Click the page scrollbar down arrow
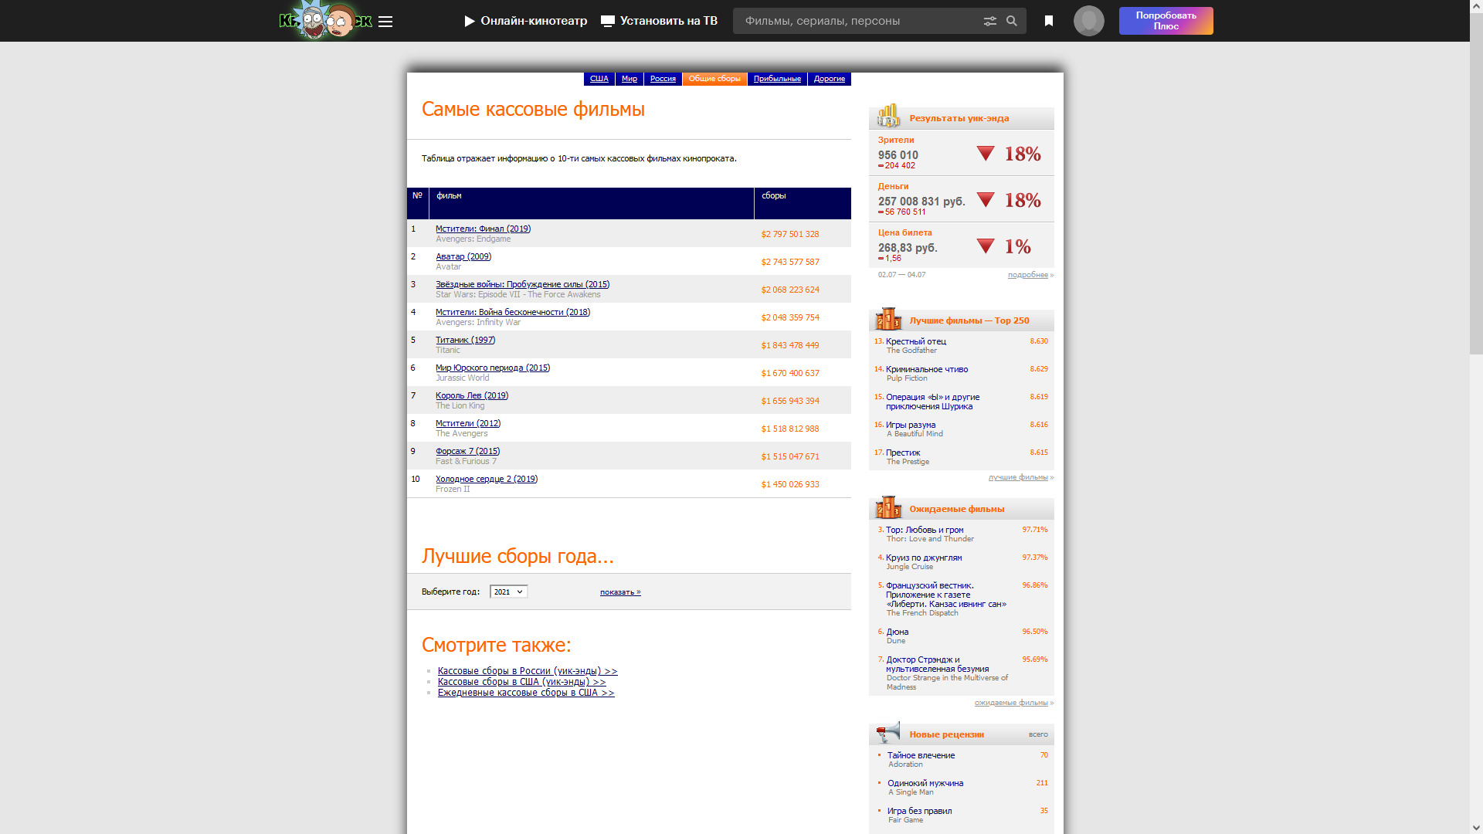1483x834 pixels. point(1475,827)
